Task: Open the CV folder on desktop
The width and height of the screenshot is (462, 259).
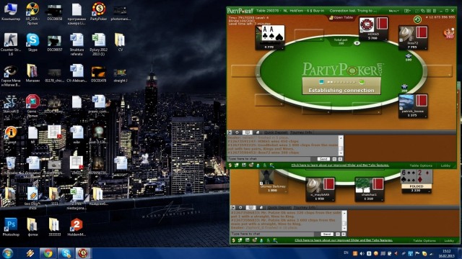Action: click(121, 42)
